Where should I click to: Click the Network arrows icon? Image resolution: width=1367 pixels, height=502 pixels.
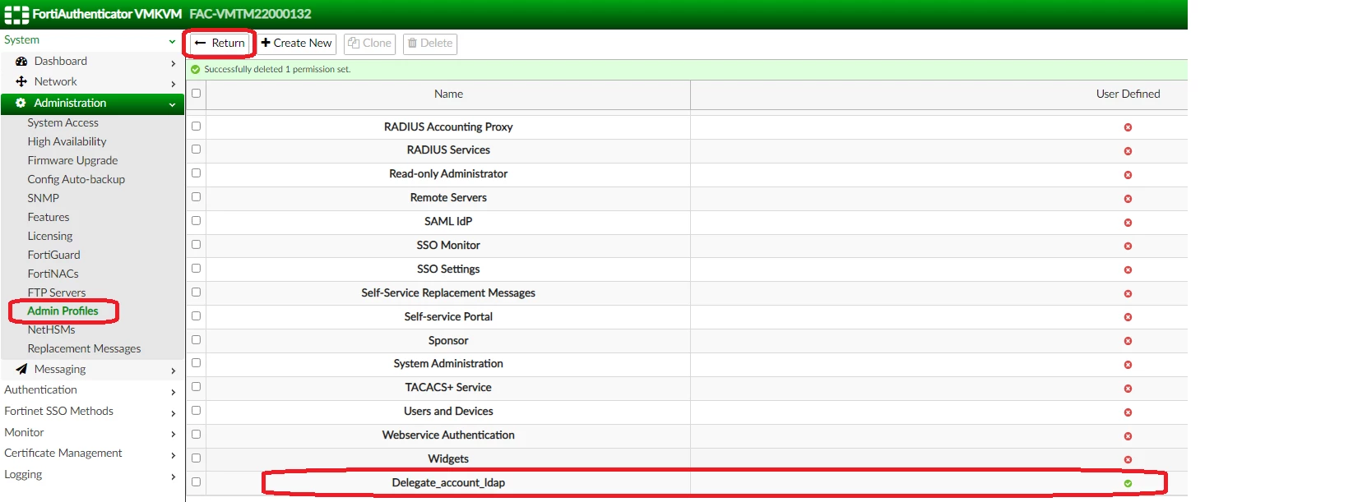coord(21,82)
